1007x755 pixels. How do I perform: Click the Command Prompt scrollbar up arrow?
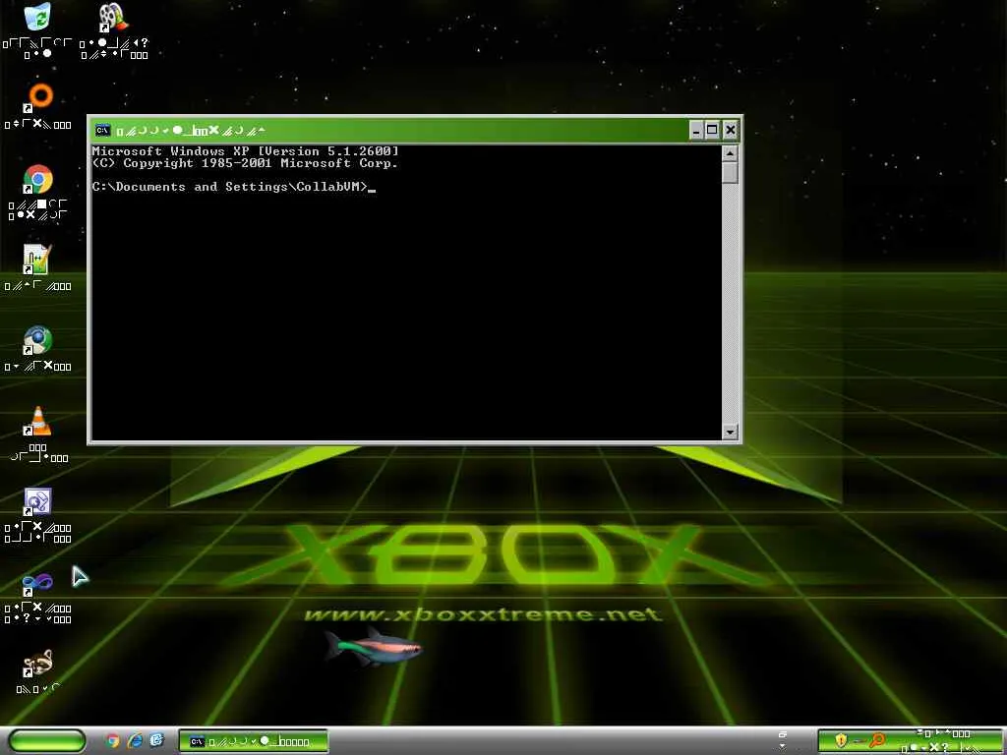click(730, 153)
